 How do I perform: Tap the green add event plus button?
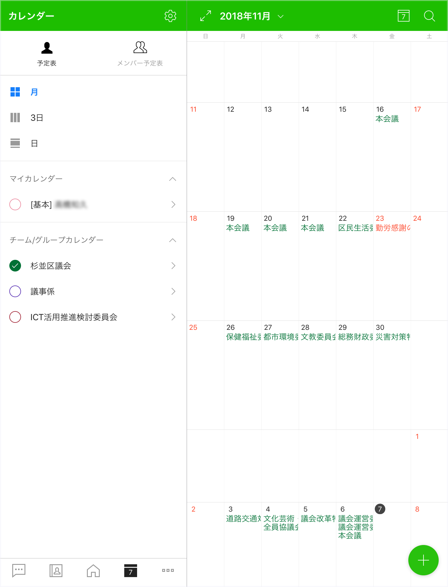[x=423, y=560]
